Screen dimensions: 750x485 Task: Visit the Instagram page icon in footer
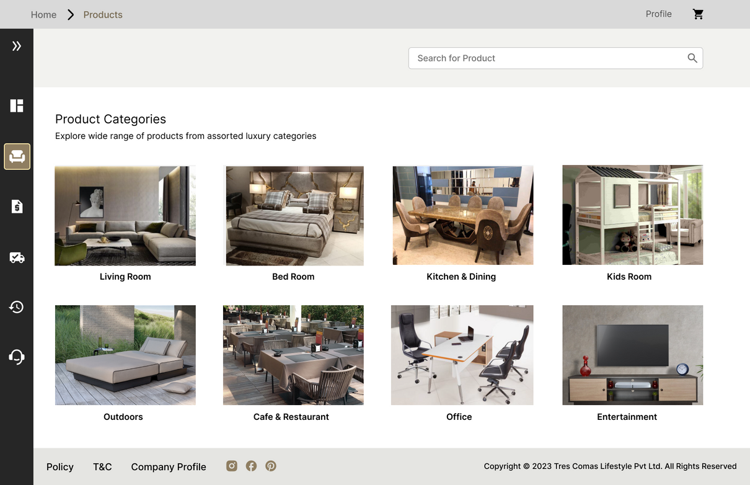coord(232,466)
